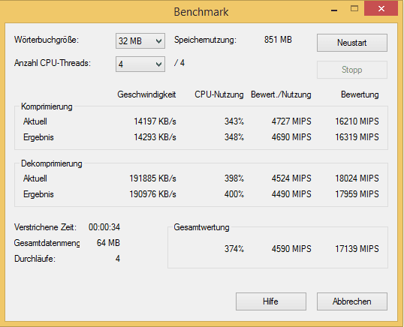The width and height of the screenshot is (404, 327).
Task: Click the Speichernutzung label
Action: coord(205,40)
